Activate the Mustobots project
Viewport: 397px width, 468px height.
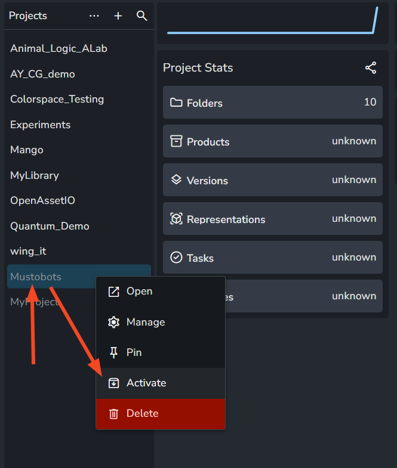tap(161, 383)
